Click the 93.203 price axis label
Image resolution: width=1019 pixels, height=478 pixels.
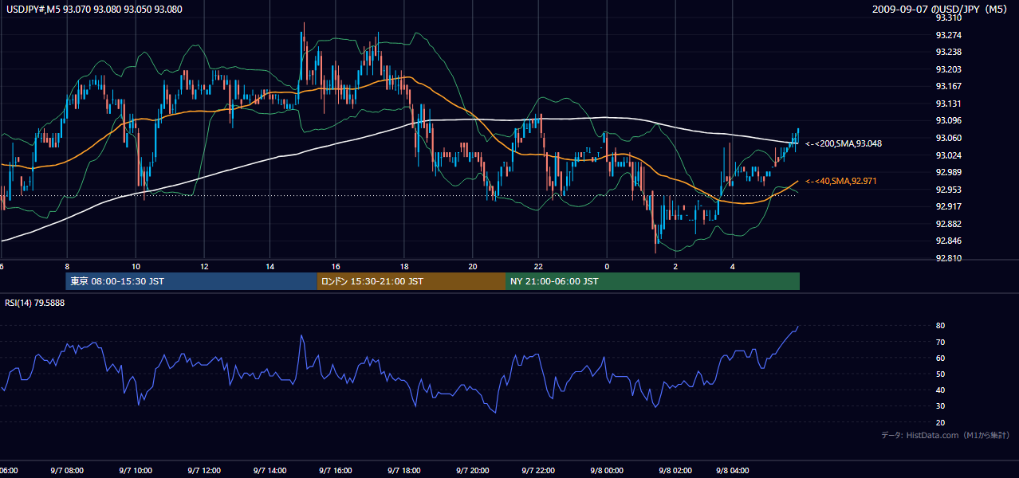[948, 69]
